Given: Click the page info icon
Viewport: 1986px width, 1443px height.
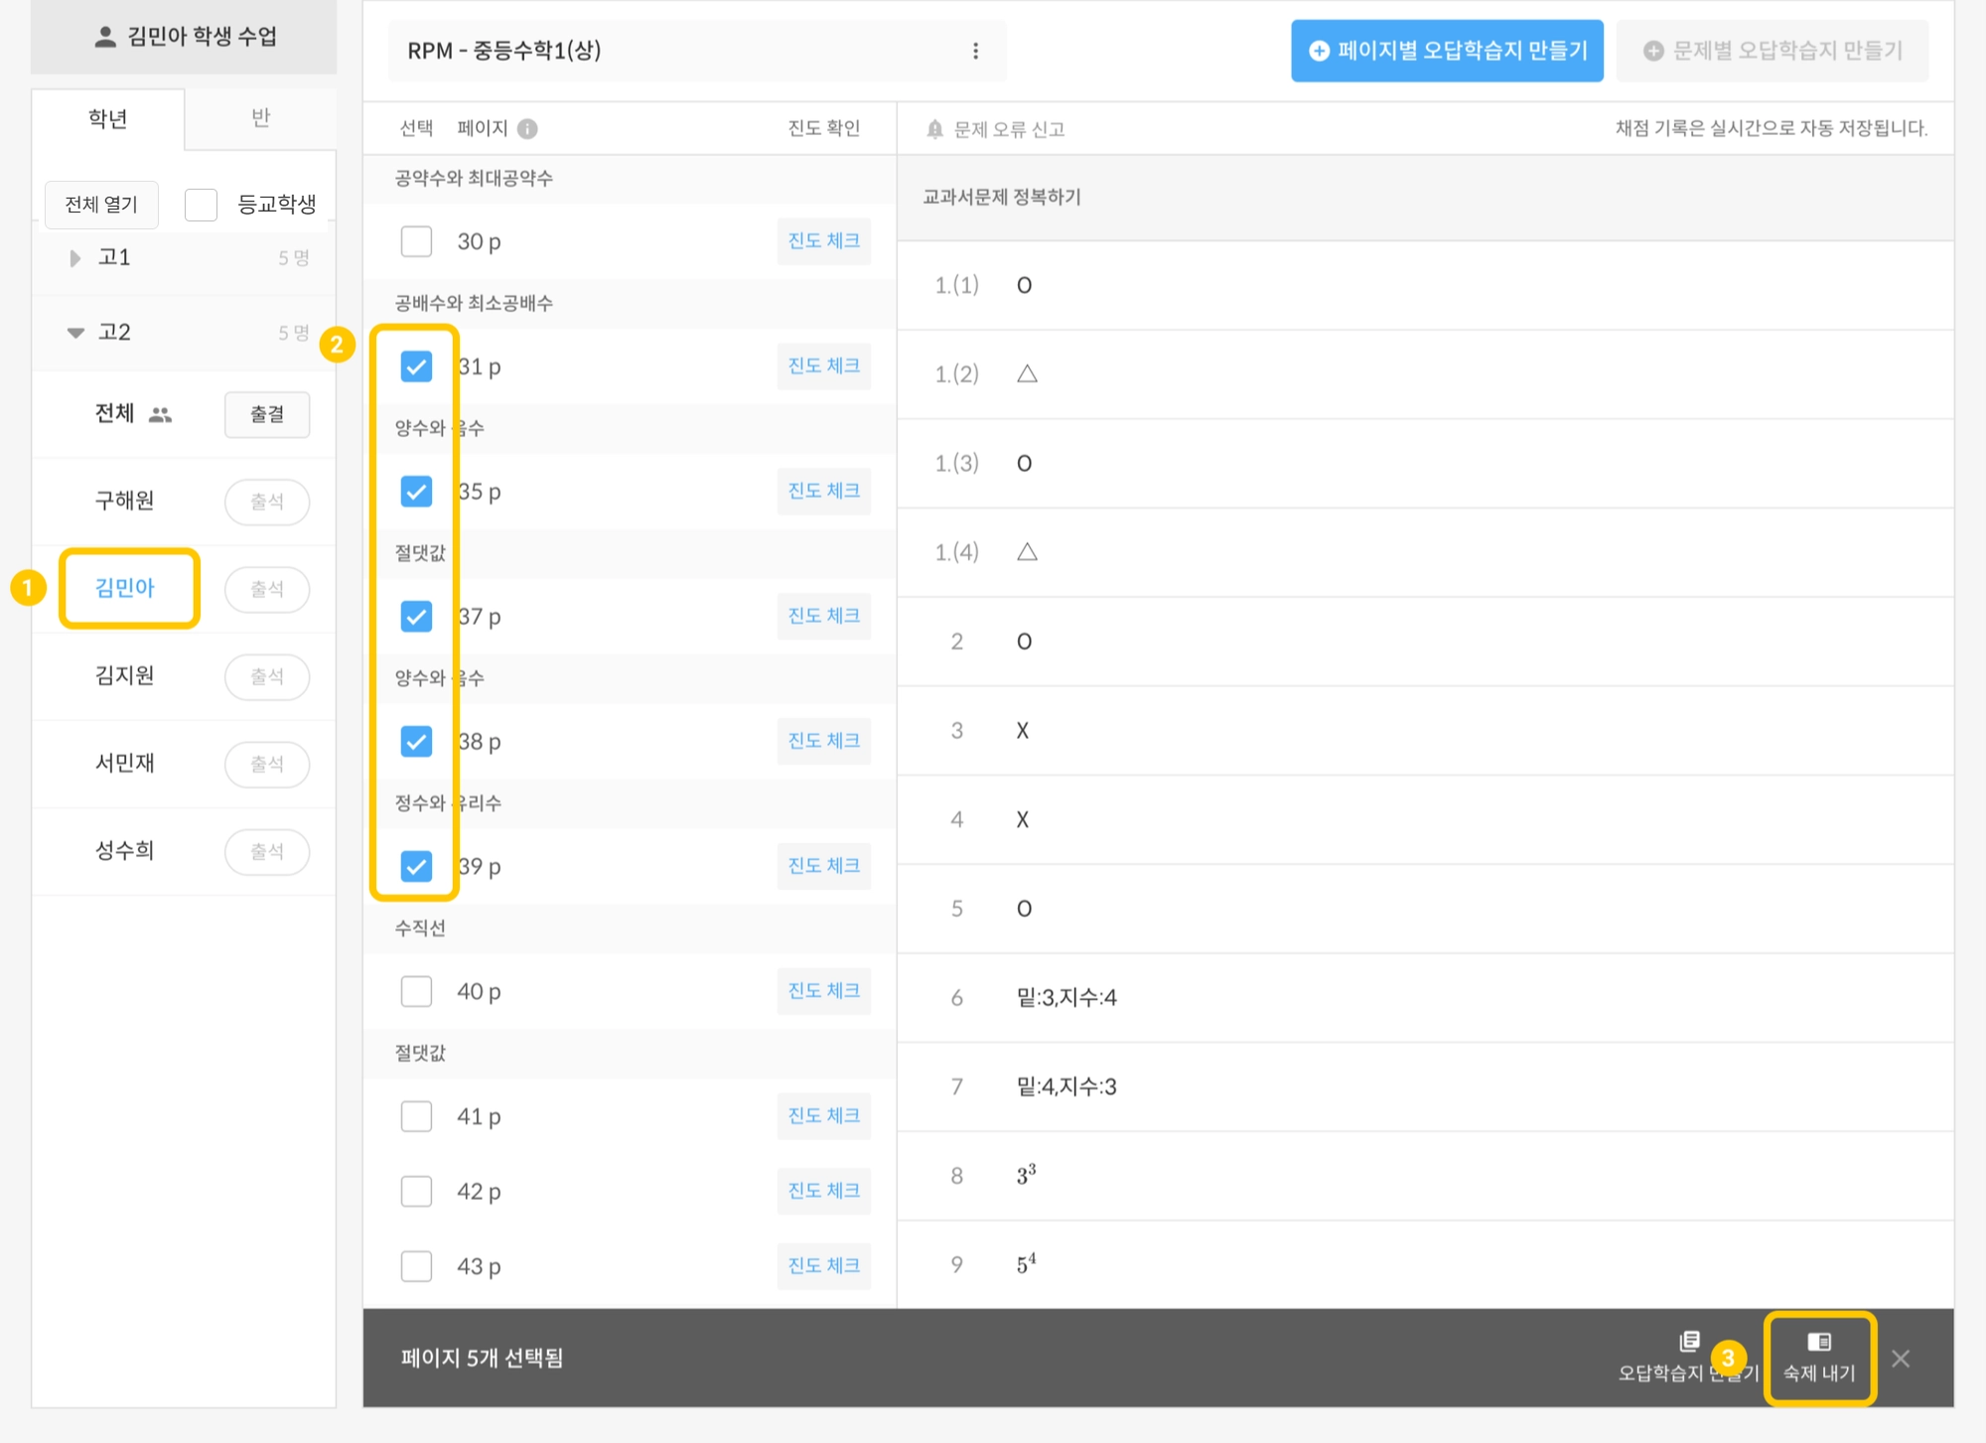Looking at the screenshot, I should tap(527, 128).
